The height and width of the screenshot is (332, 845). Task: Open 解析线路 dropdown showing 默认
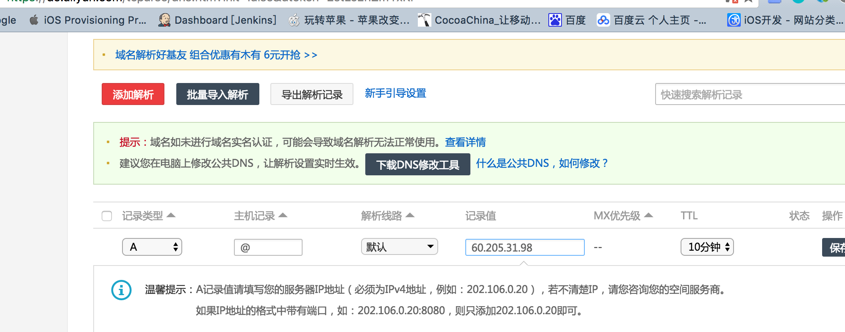click(400, 246)
